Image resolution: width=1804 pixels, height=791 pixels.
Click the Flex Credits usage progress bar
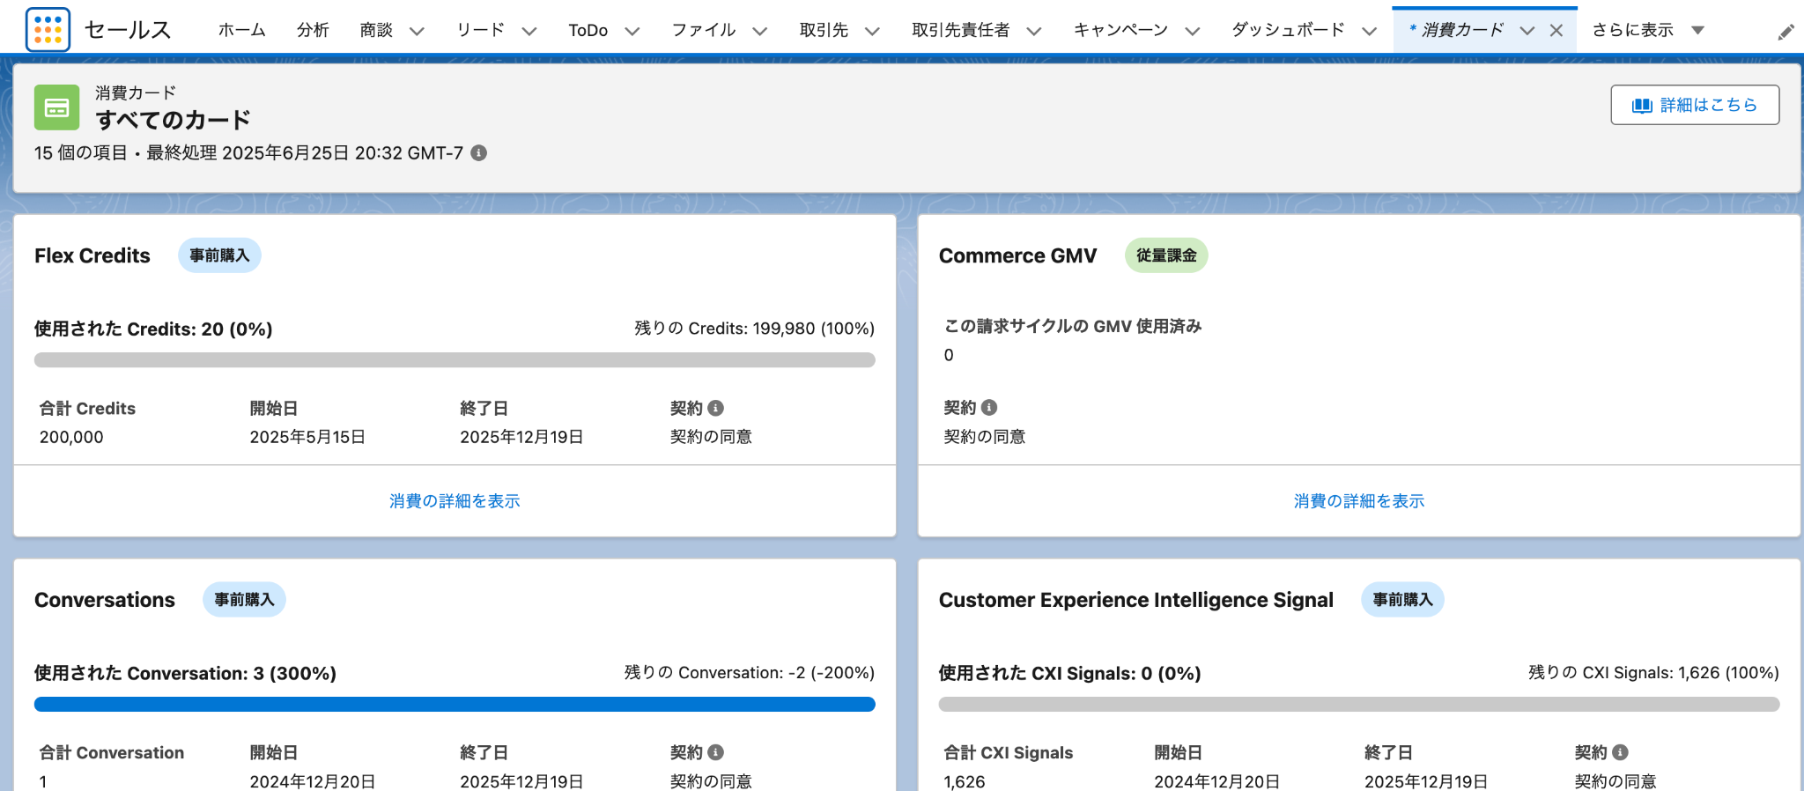click(455, 359)
